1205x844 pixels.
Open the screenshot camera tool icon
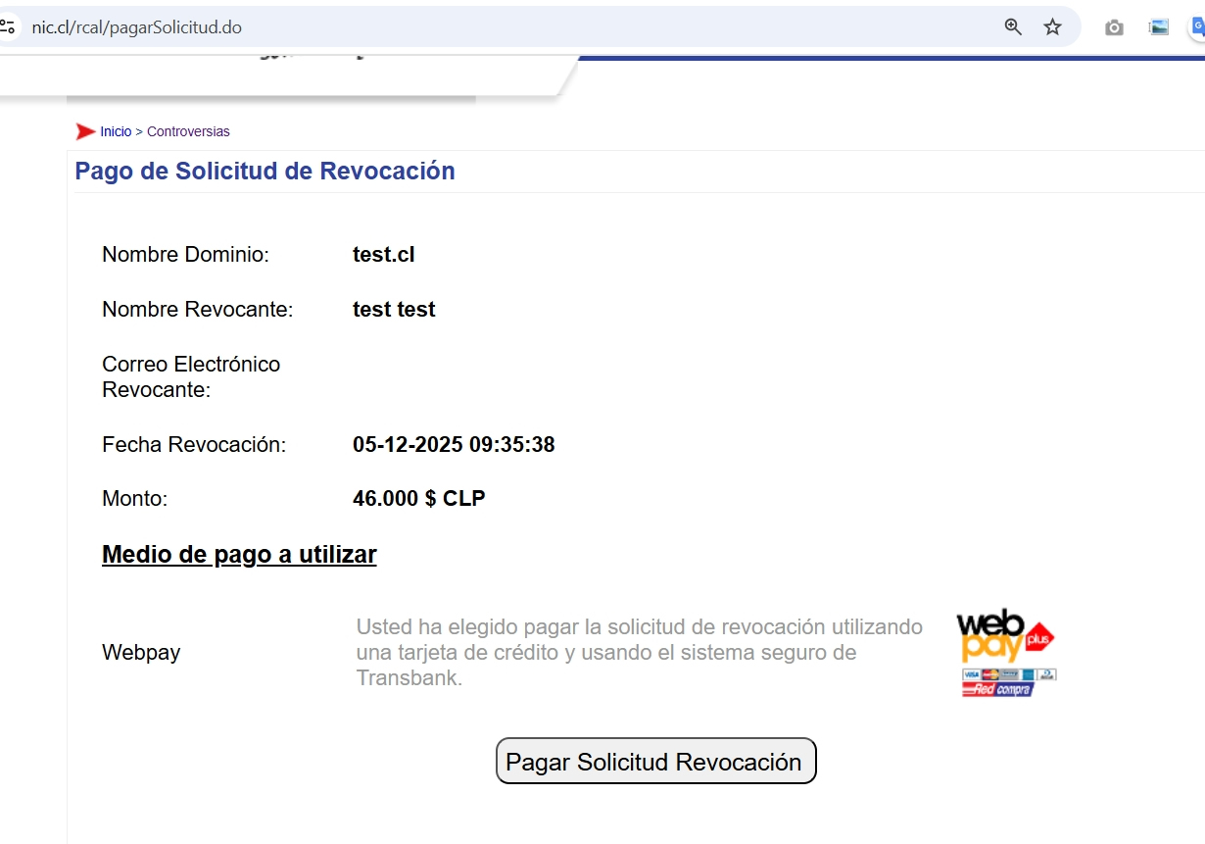pyautogui.click(x=1114, y=27)
